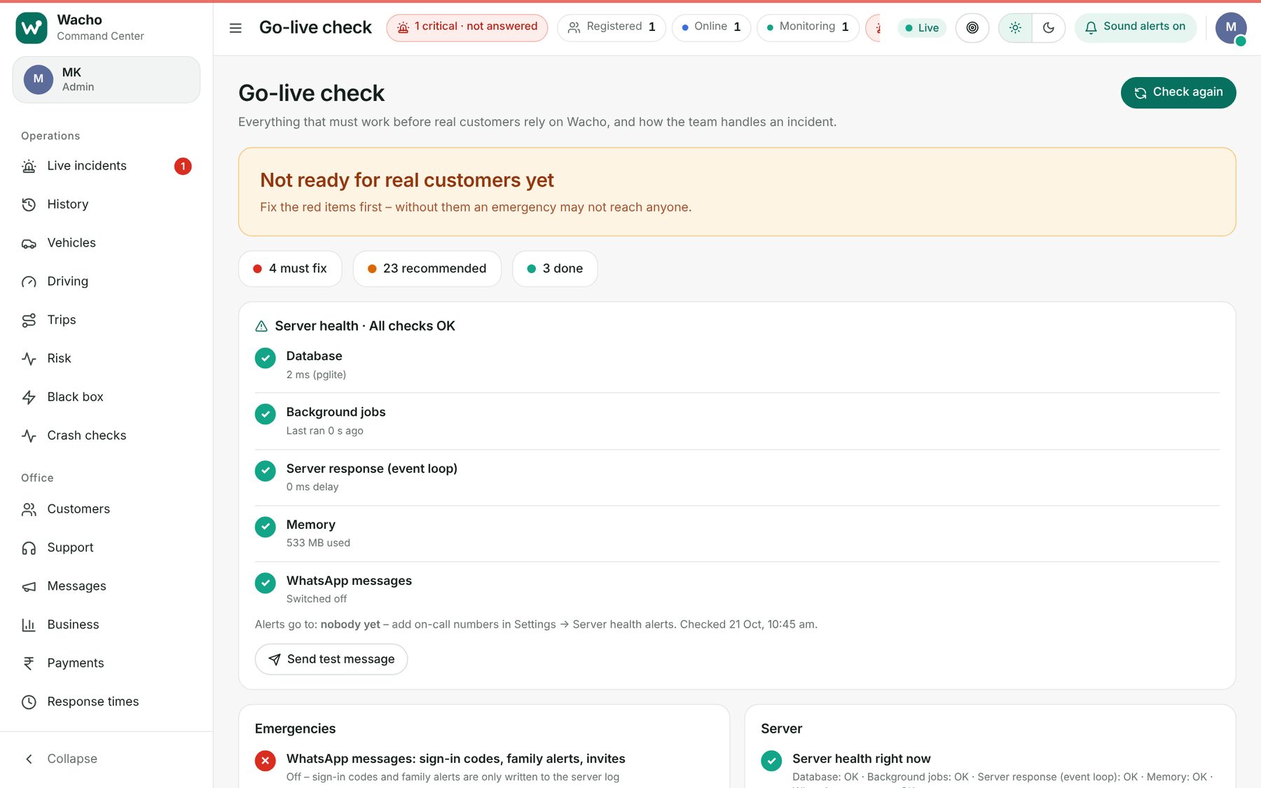Open the MK Admin profile card

tap(106, 80)
